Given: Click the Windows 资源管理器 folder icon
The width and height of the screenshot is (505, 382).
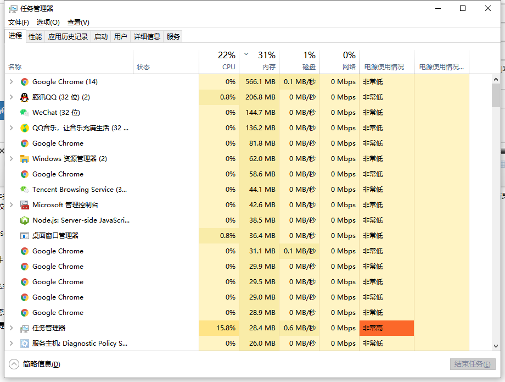Looking at the screenshot, I should (x=24, y=159).
